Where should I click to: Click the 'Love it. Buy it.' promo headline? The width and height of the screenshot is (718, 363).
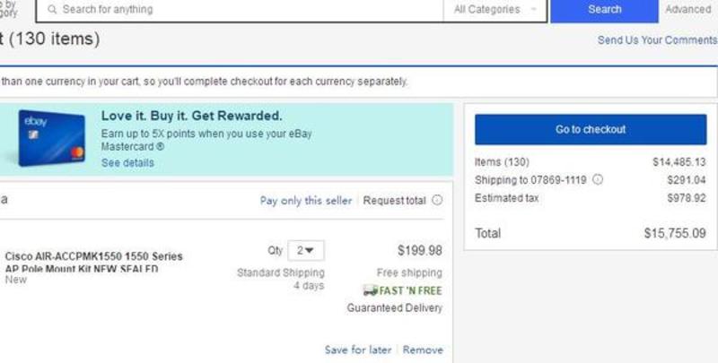point(191,117)
